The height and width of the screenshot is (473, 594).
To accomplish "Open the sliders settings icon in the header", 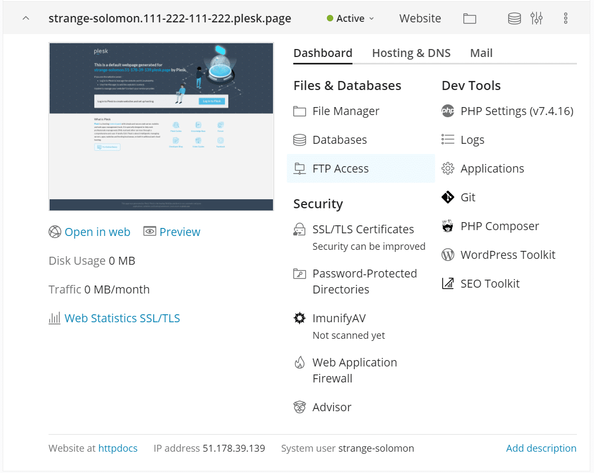I will pyautogui.click(x=536, y=19).
